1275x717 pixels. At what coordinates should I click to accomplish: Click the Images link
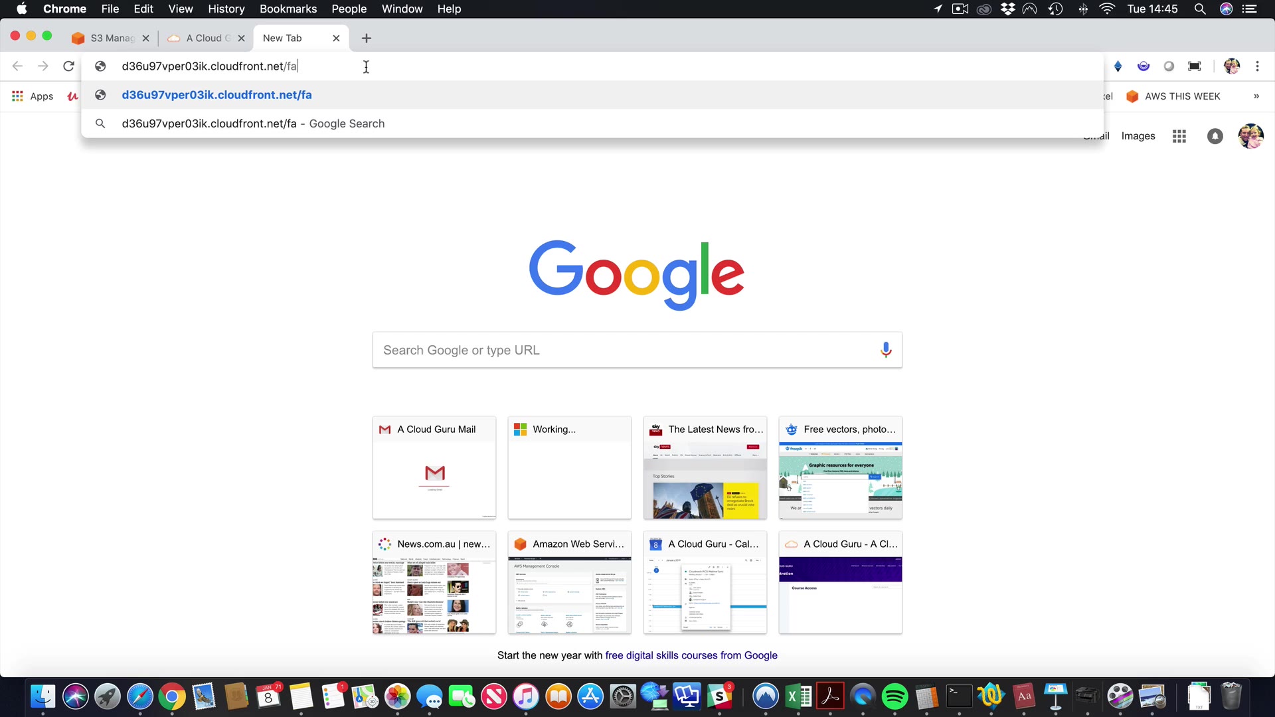(x=1138, y=136)
